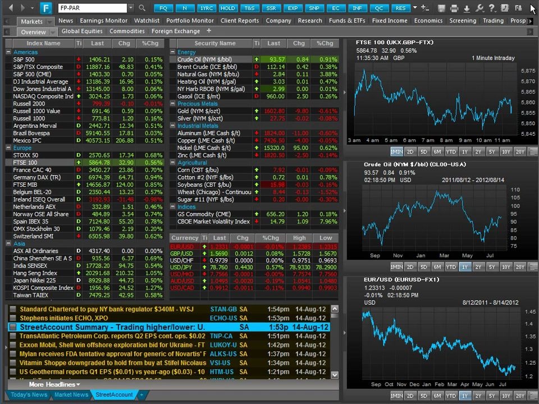539x404 pixels.
Task: Open the STAN-GB ticker link
Action: click(x=223, y=309)
